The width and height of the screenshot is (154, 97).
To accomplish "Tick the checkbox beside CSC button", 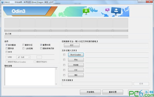I will pos(64,70).
